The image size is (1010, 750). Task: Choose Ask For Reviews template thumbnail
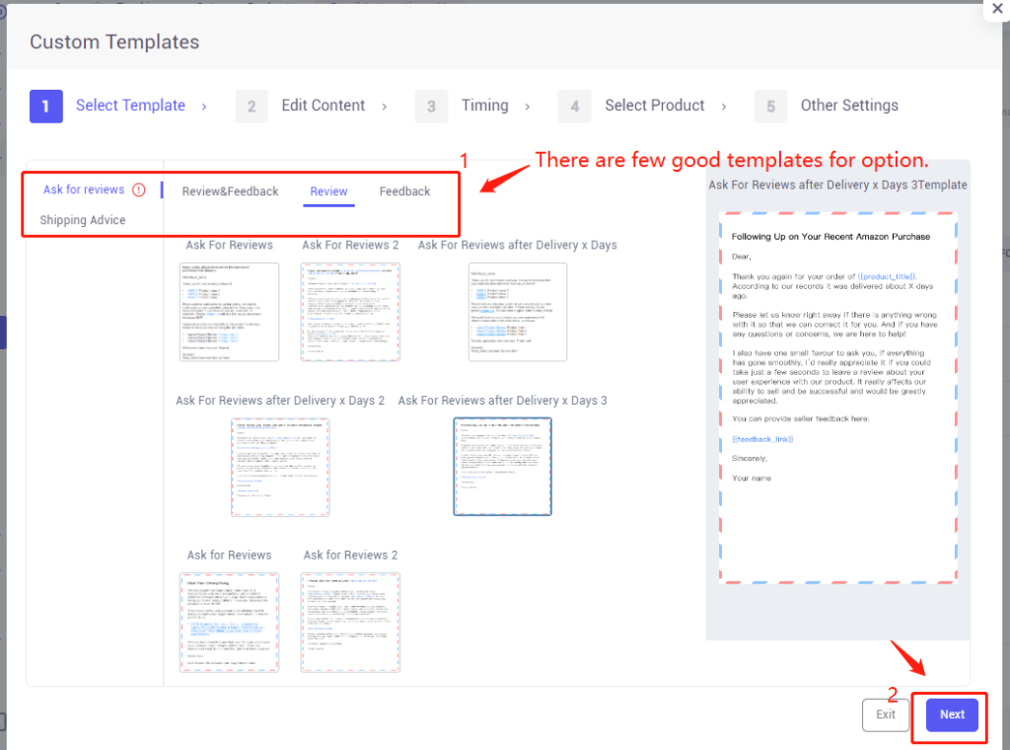tap(229, 312)
